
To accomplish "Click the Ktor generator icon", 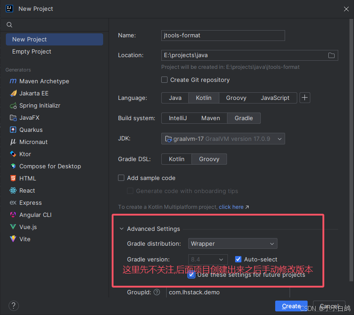I will click(13, 154).
